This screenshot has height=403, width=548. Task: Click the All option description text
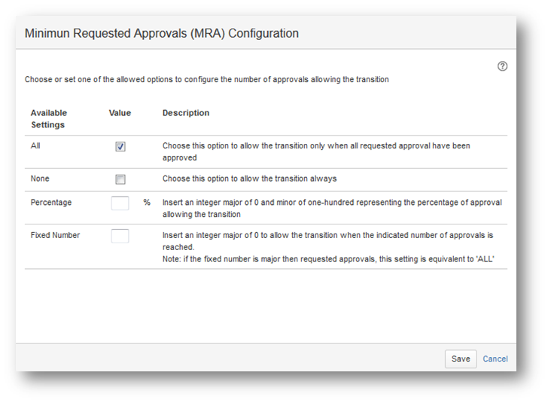pyautogui.click(x=316, y=151)
